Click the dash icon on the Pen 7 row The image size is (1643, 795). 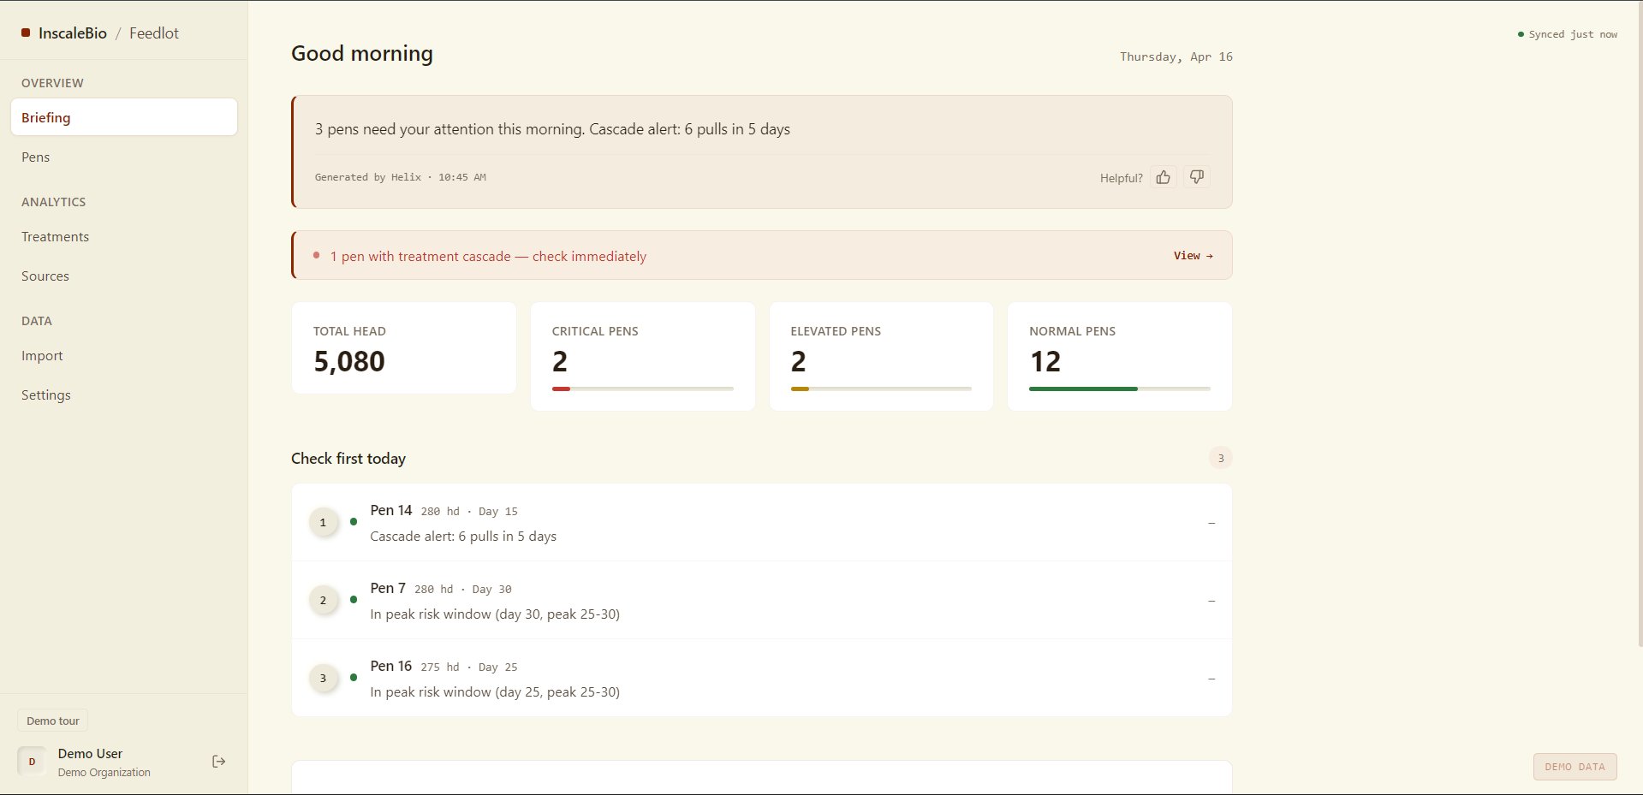click(1211, 600)
